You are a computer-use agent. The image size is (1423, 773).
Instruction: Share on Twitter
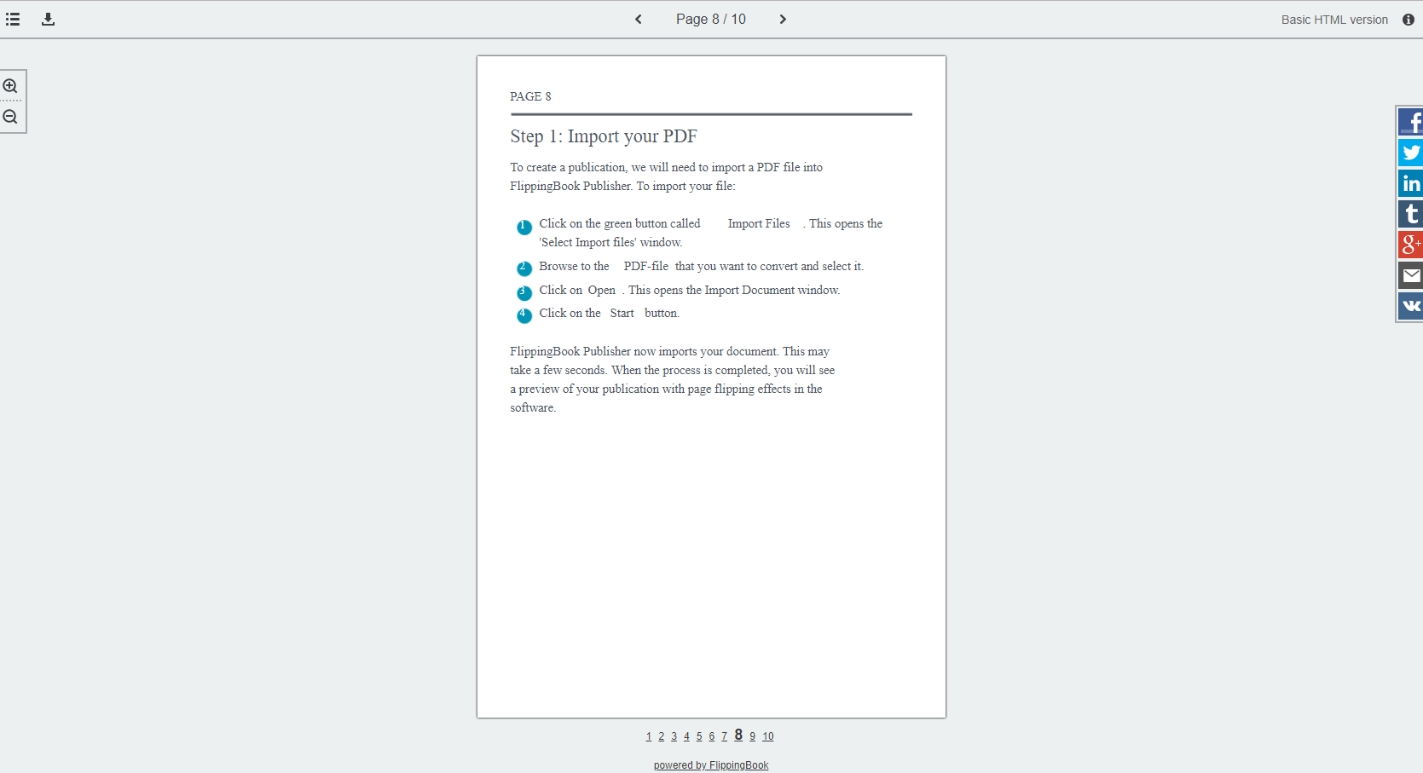[1411, 153]
